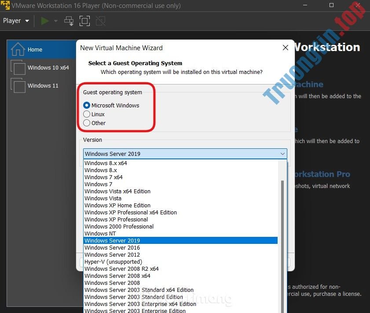This screenshot has width=370, height=313.
Task: Select Windows Server 2016 from the list
Action: [112, 247]
